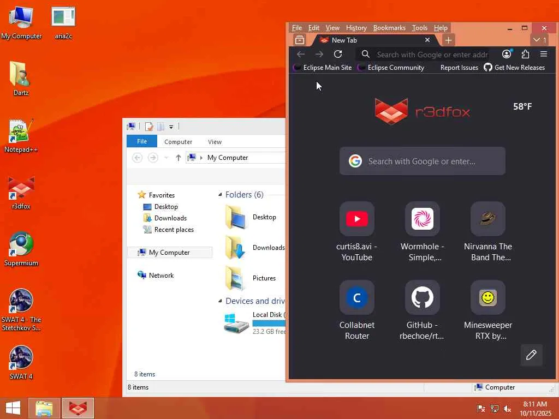Select Recent places in navigation pane

click(169, 230)
